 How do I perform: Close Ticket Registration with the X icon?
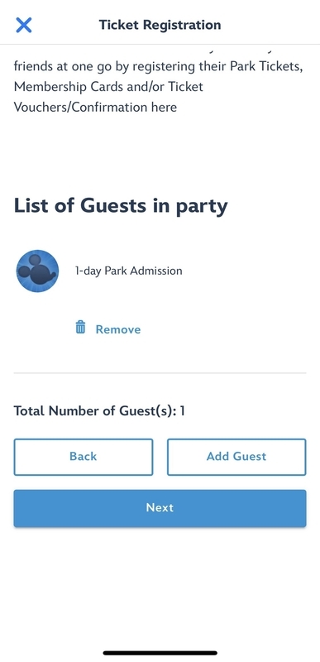(x=24, y=25)
